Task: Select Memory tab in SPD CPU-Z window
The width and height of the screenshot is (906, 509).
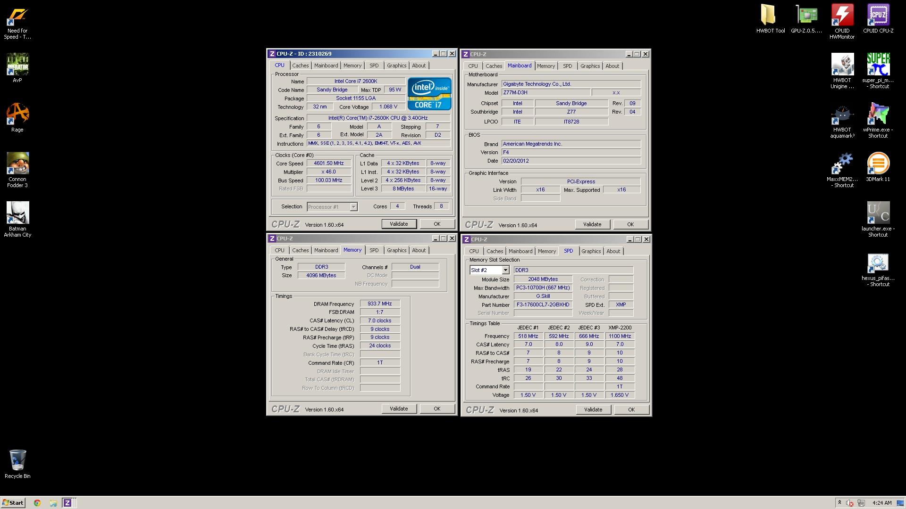Action: 547,251
